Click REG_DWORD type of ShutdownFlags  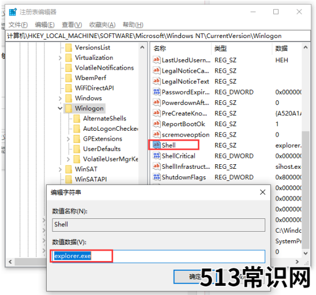coord(234,177)
